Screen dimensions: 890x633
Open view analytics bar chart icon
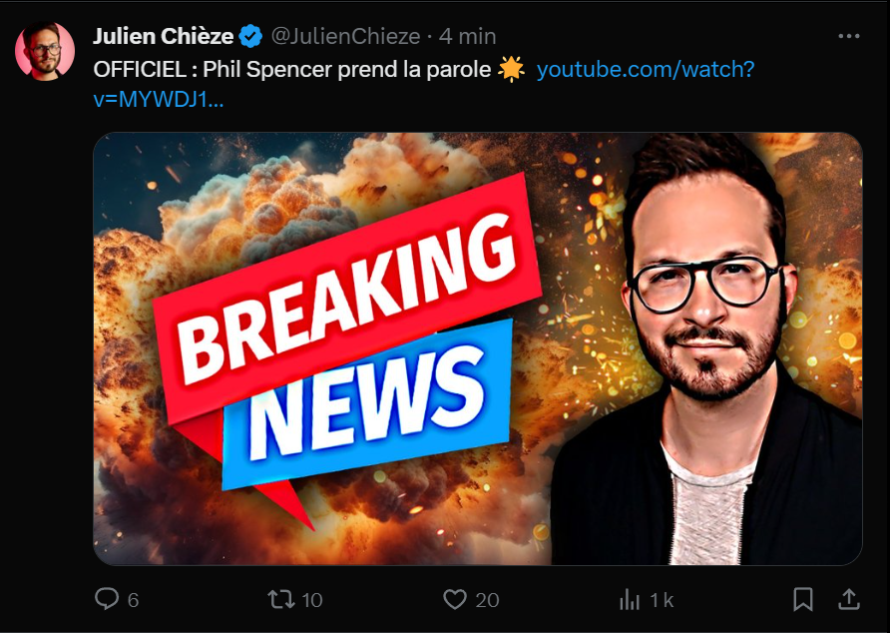[x=630, y=599]
